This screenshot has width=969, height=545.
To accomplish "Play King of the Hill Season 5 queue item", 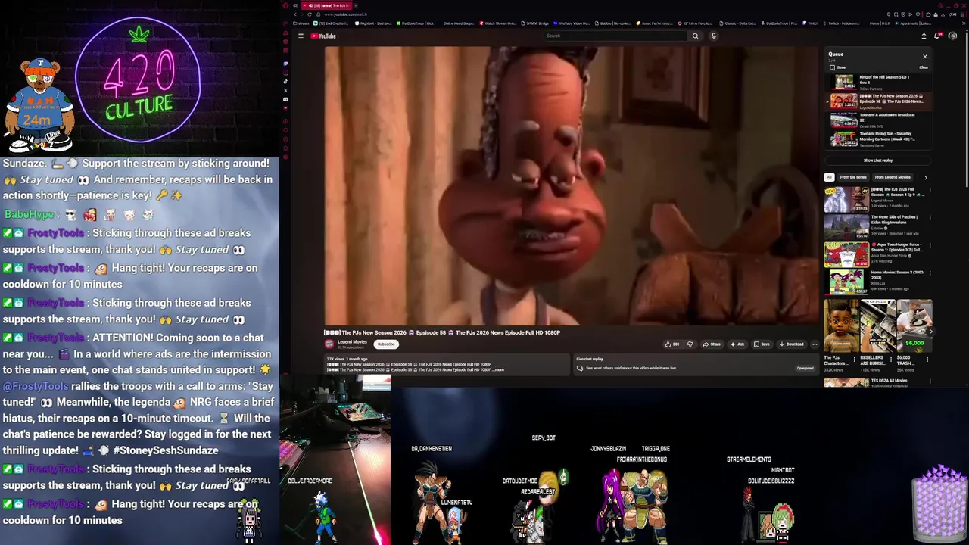I will coord(878,83).
